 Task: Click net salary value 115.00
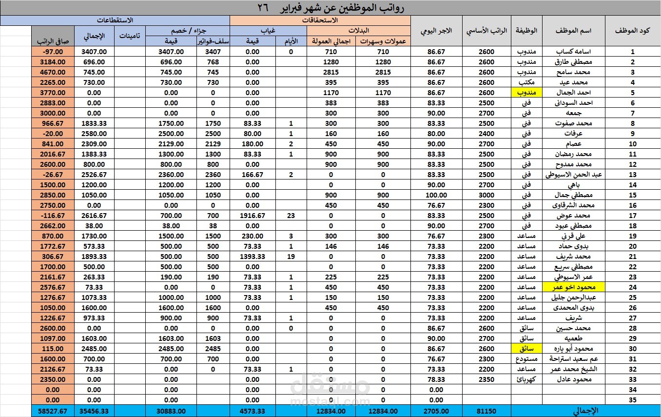(53, 349)
